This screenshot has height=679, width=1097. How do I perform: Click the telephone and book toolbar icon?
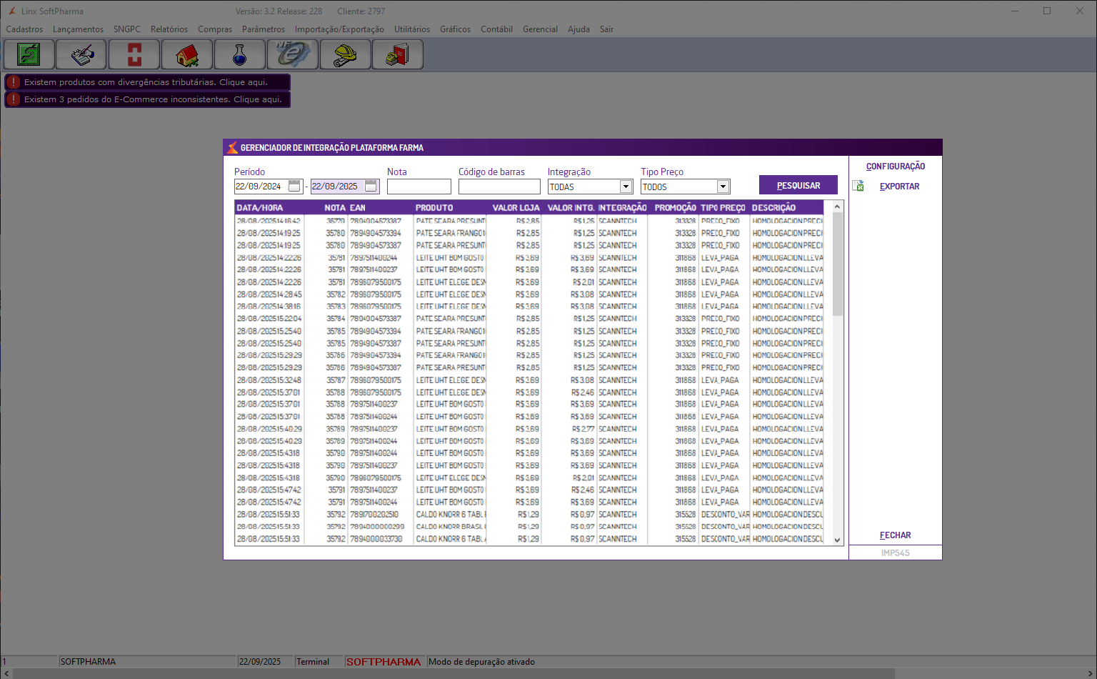coord(398,54)
